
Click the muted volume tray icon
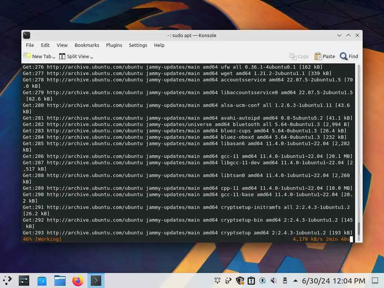273,280
